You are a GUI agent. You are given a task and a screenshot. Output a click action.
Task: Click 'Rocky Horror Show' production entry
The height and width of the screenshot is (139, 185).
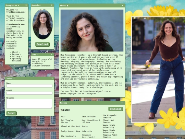coord(71,131)
